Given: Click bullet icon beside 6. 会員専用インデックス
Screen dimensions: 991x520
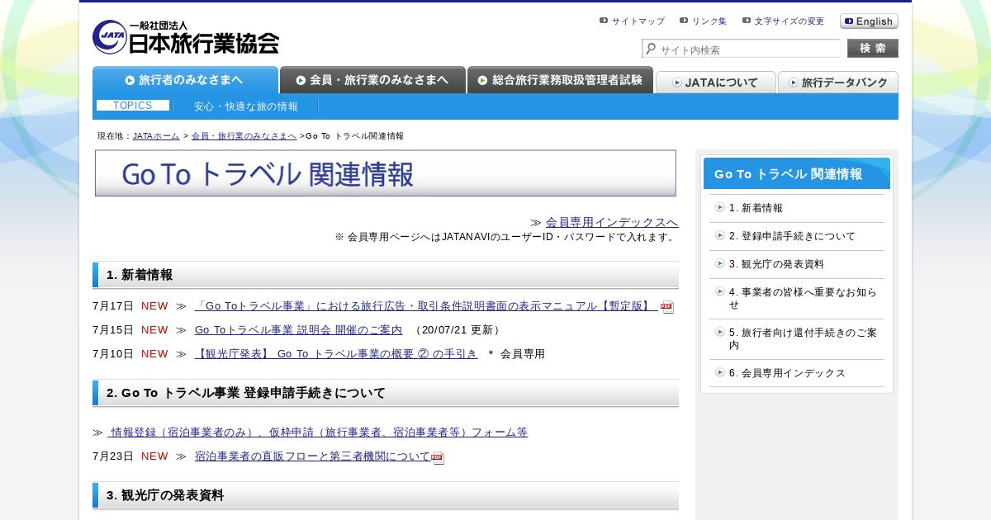Looking at the screenshot, I should [x=720, y=372].
